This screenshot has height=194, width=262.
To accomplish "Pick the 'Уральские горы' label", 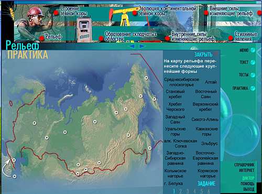I will pos(175,132).
